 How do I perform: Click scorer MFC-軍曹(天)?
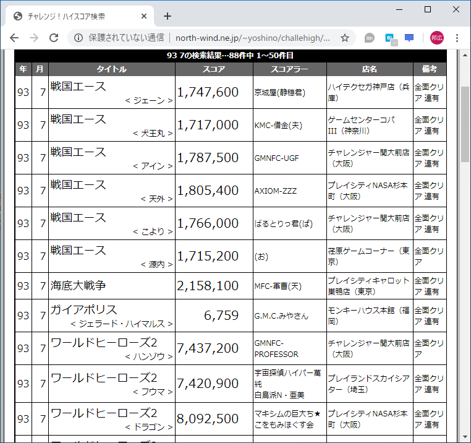(x=278, y=286)
